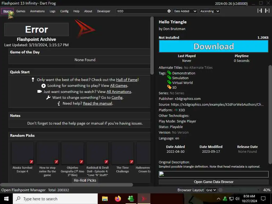272x204 pixels.
Task: Click the Error header banner
Action: pos(36,29)
